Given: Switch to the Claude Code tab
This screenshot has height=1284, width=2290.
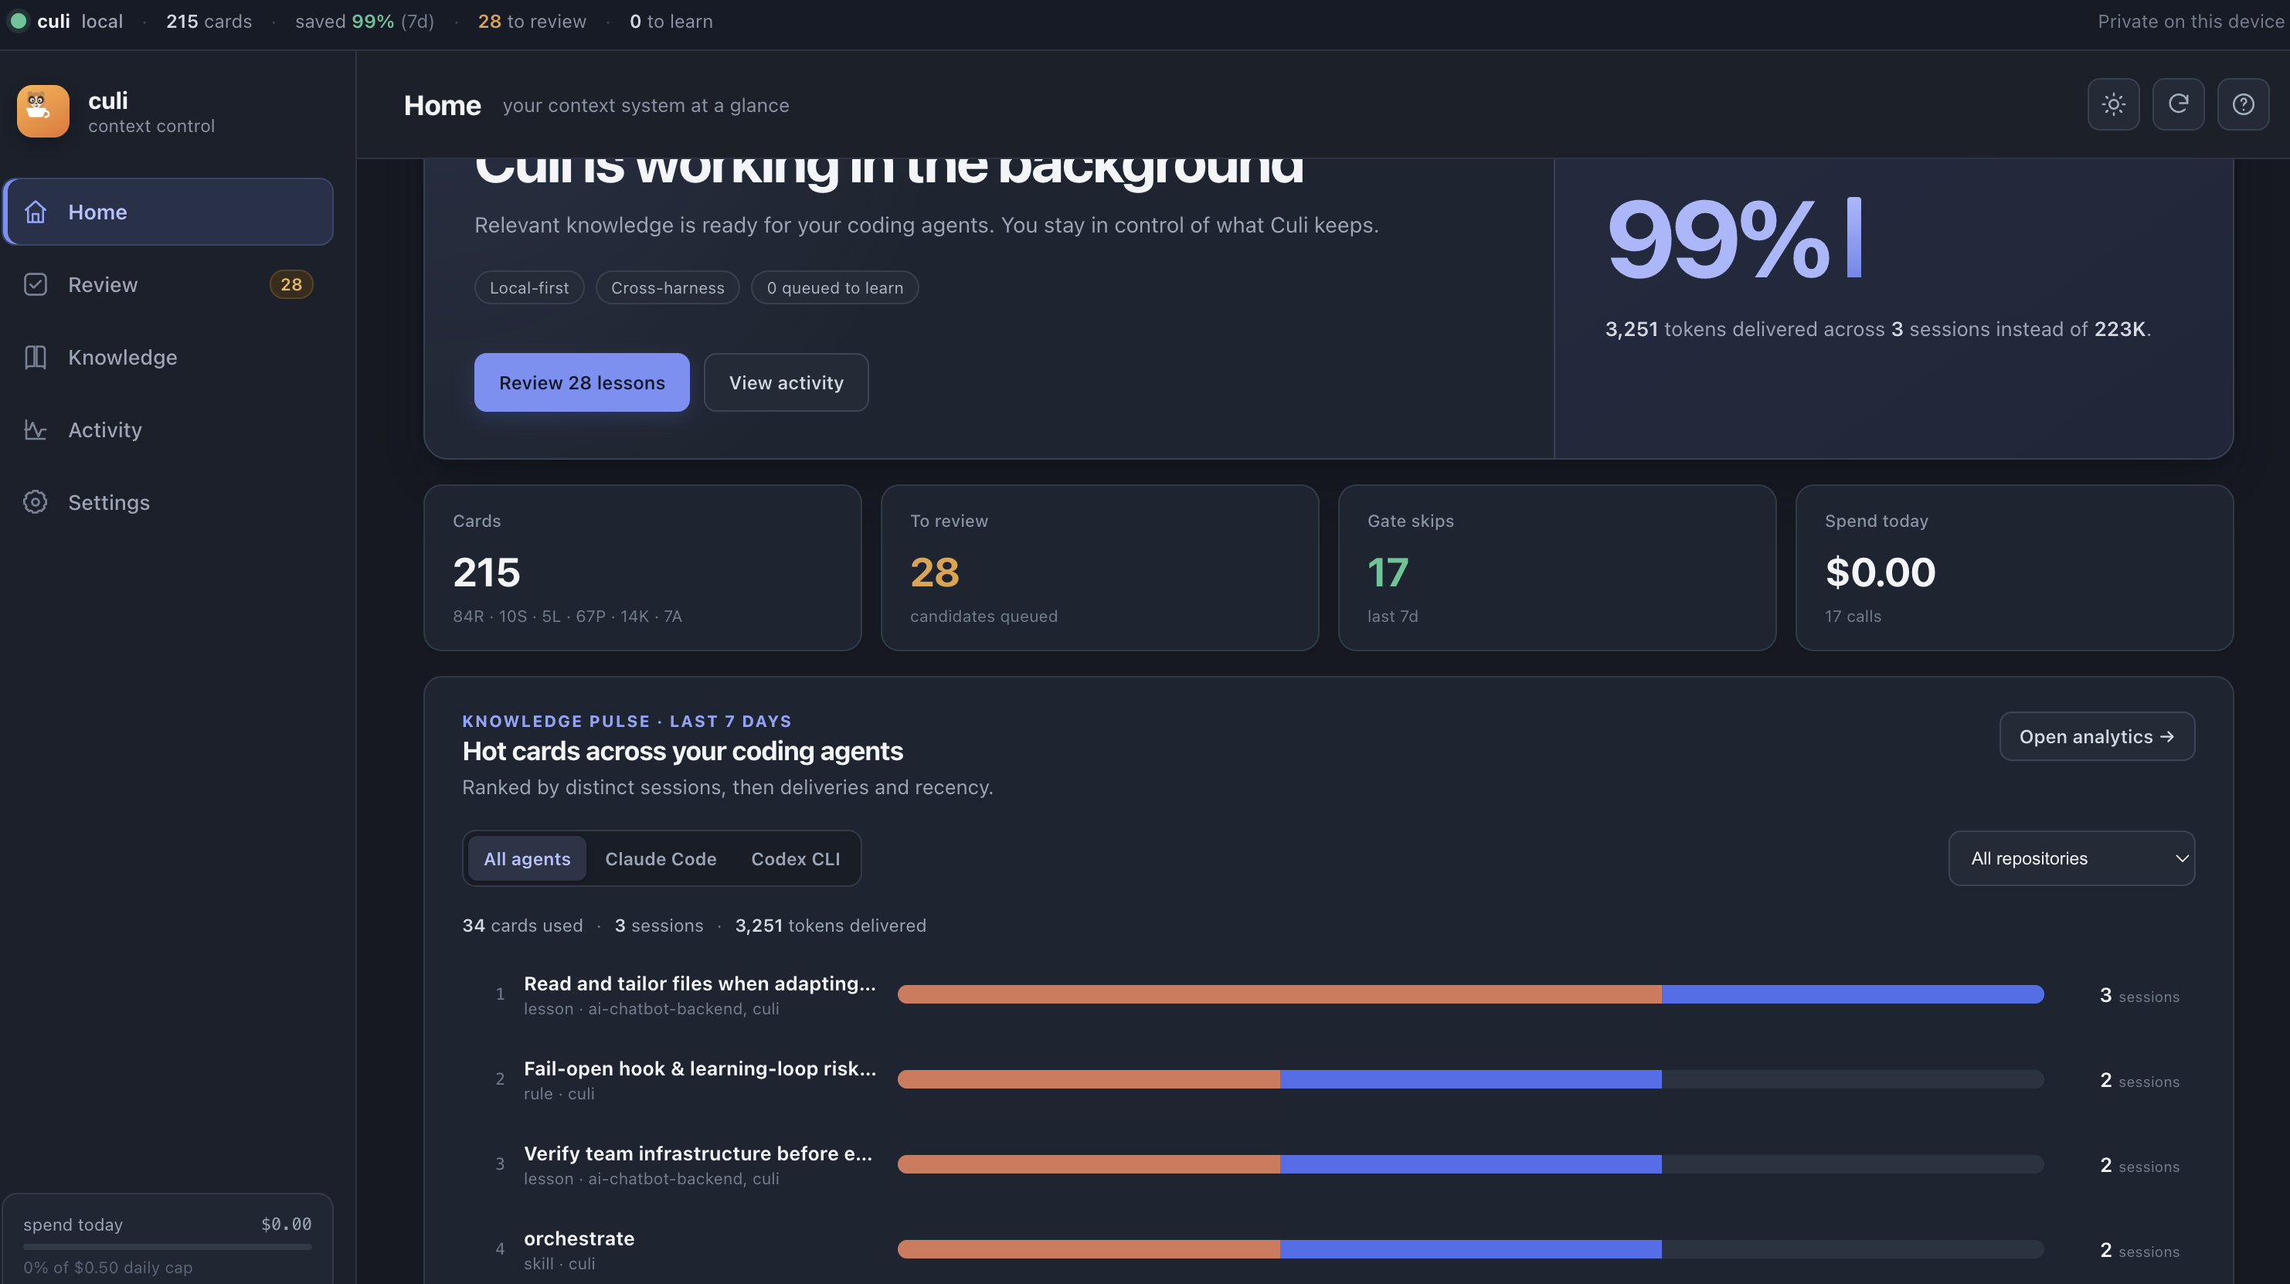Looking at the screenshot, I should (x=661, y=859).
